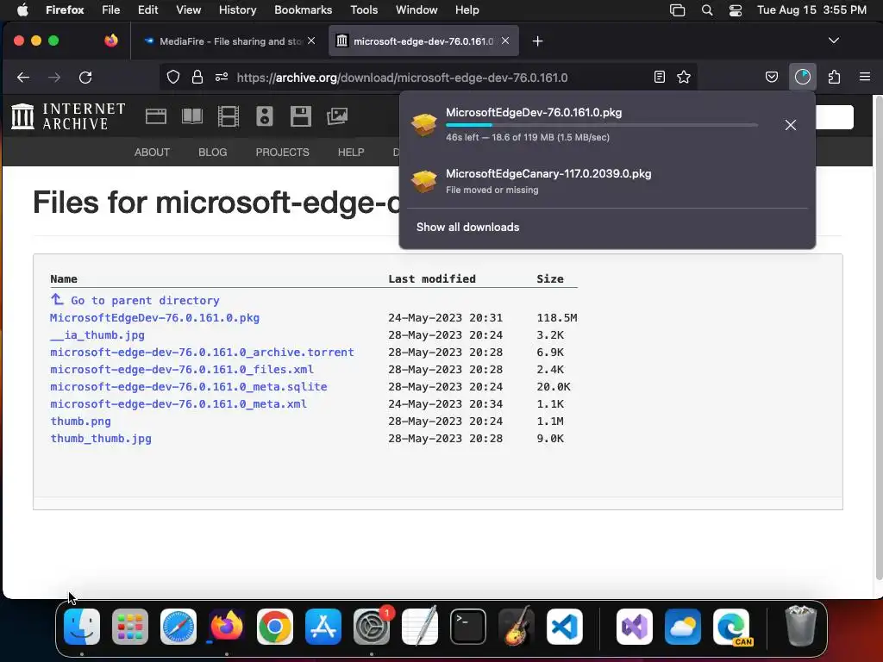
Task: Open the Internet Archive Software floppy icon
Action: (301, 116)
